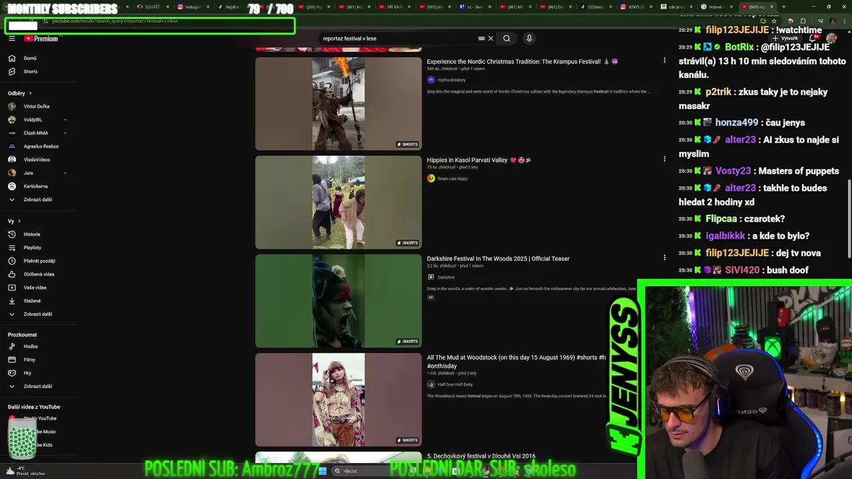The image size is (852, 479).
Task: Open Hippies in Kasol Parvati Valley title
Action: (479, 160)
